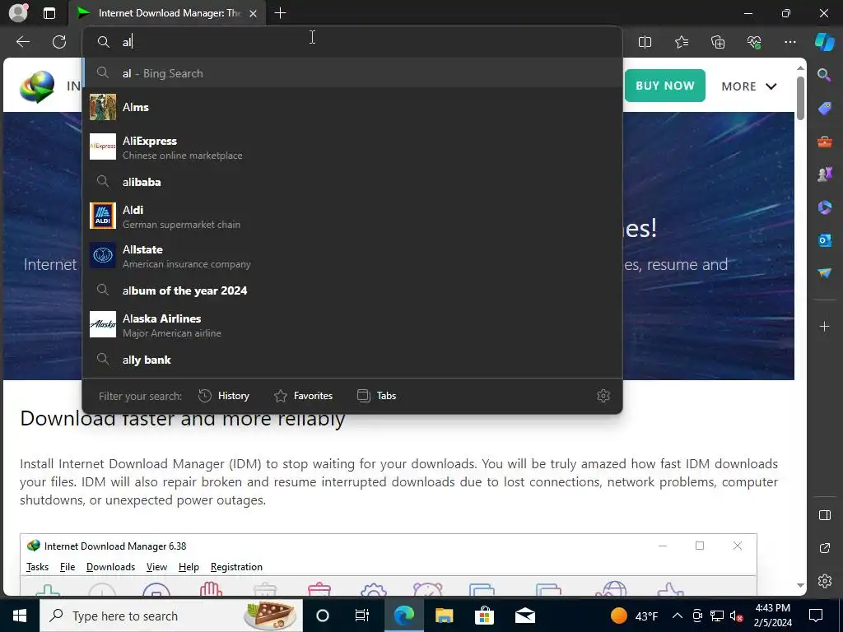
Task: Filter search by History
Action: (x=224, y=396)
